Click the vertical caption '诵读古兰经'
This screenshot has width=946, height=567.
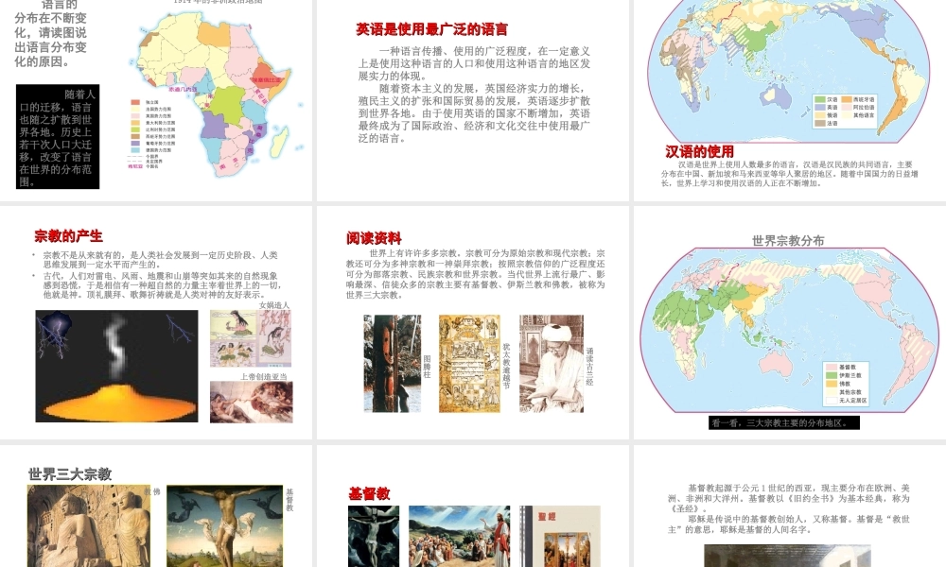pos(589,367)
